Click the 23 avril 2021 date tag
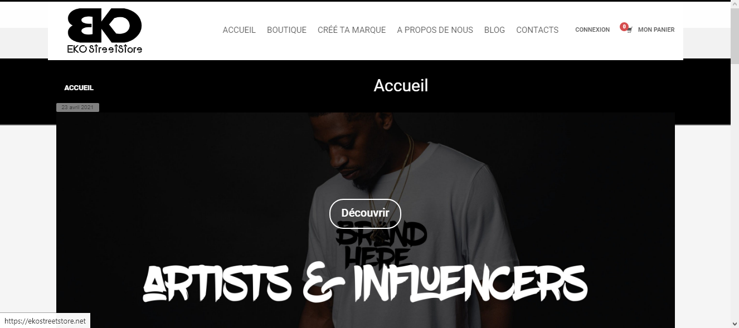Viewport: 739px width, 328px height. pyautogui.click(x=77, y=107)
